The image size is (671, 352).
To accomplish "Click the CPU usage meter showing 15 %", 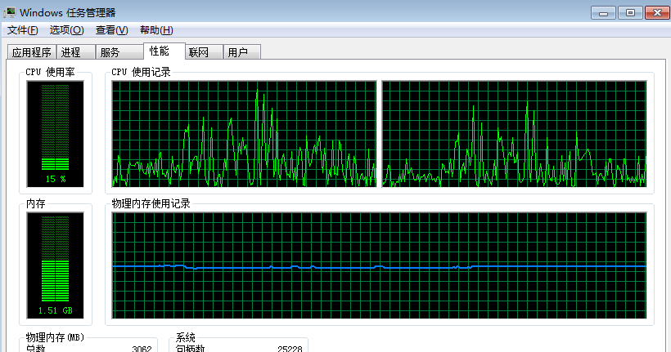I will 55,134.
